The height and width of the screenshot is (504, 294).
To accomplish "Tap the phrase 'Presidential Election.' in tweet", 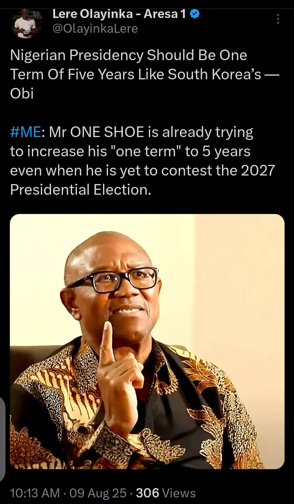I will (x=81, y=190).
